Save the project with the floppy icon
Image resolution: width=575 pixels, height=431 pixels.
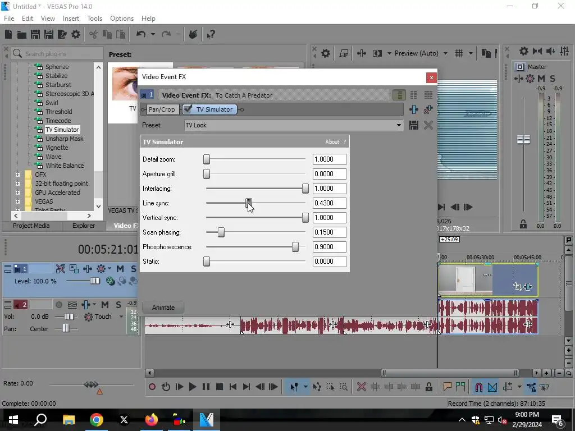[35, 34]
